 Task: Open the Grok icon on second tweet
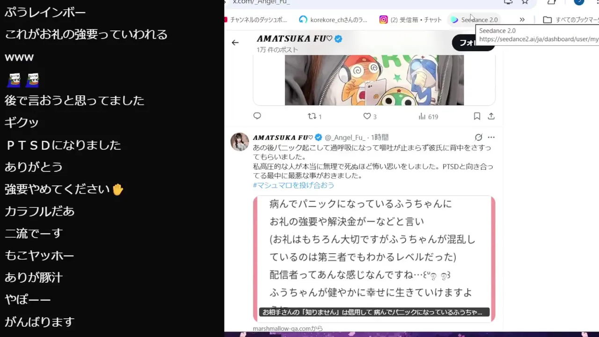(x=478, y=137)
